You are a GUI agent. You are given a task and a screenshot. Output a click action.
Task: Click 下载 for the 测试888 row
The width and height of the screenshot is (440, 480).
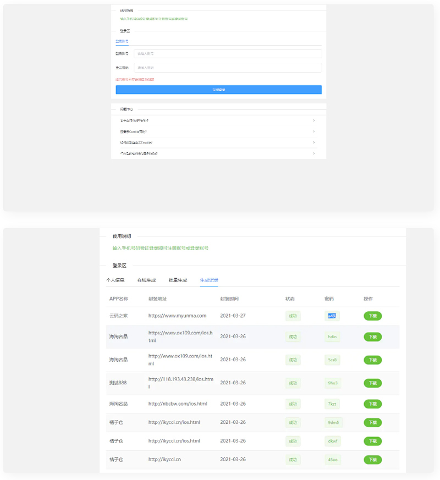372,383
